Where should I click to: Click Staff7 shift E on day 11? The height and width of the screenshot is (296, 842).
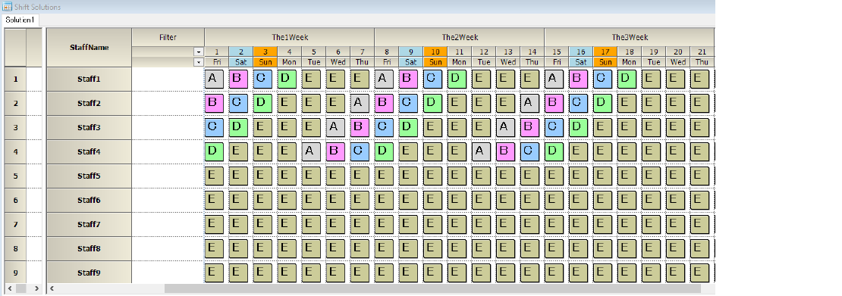coord(457,224)
